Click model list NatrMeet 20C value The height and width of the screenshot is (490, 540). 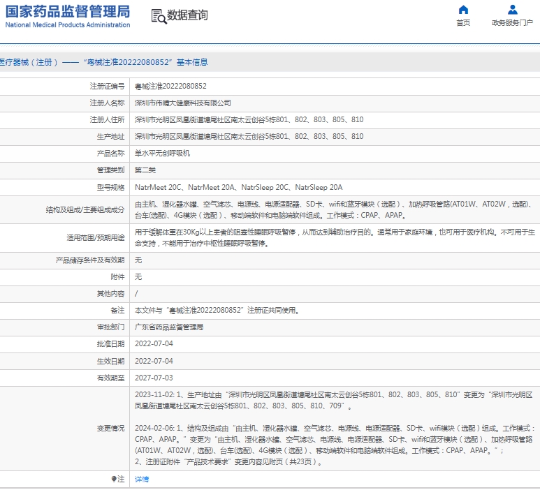239,187
